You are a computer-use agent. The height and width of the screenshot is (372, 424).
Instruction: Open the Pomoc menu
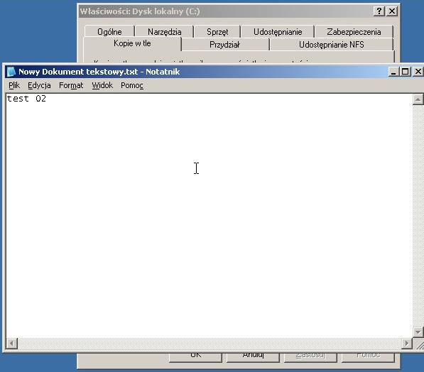(132, 85)
